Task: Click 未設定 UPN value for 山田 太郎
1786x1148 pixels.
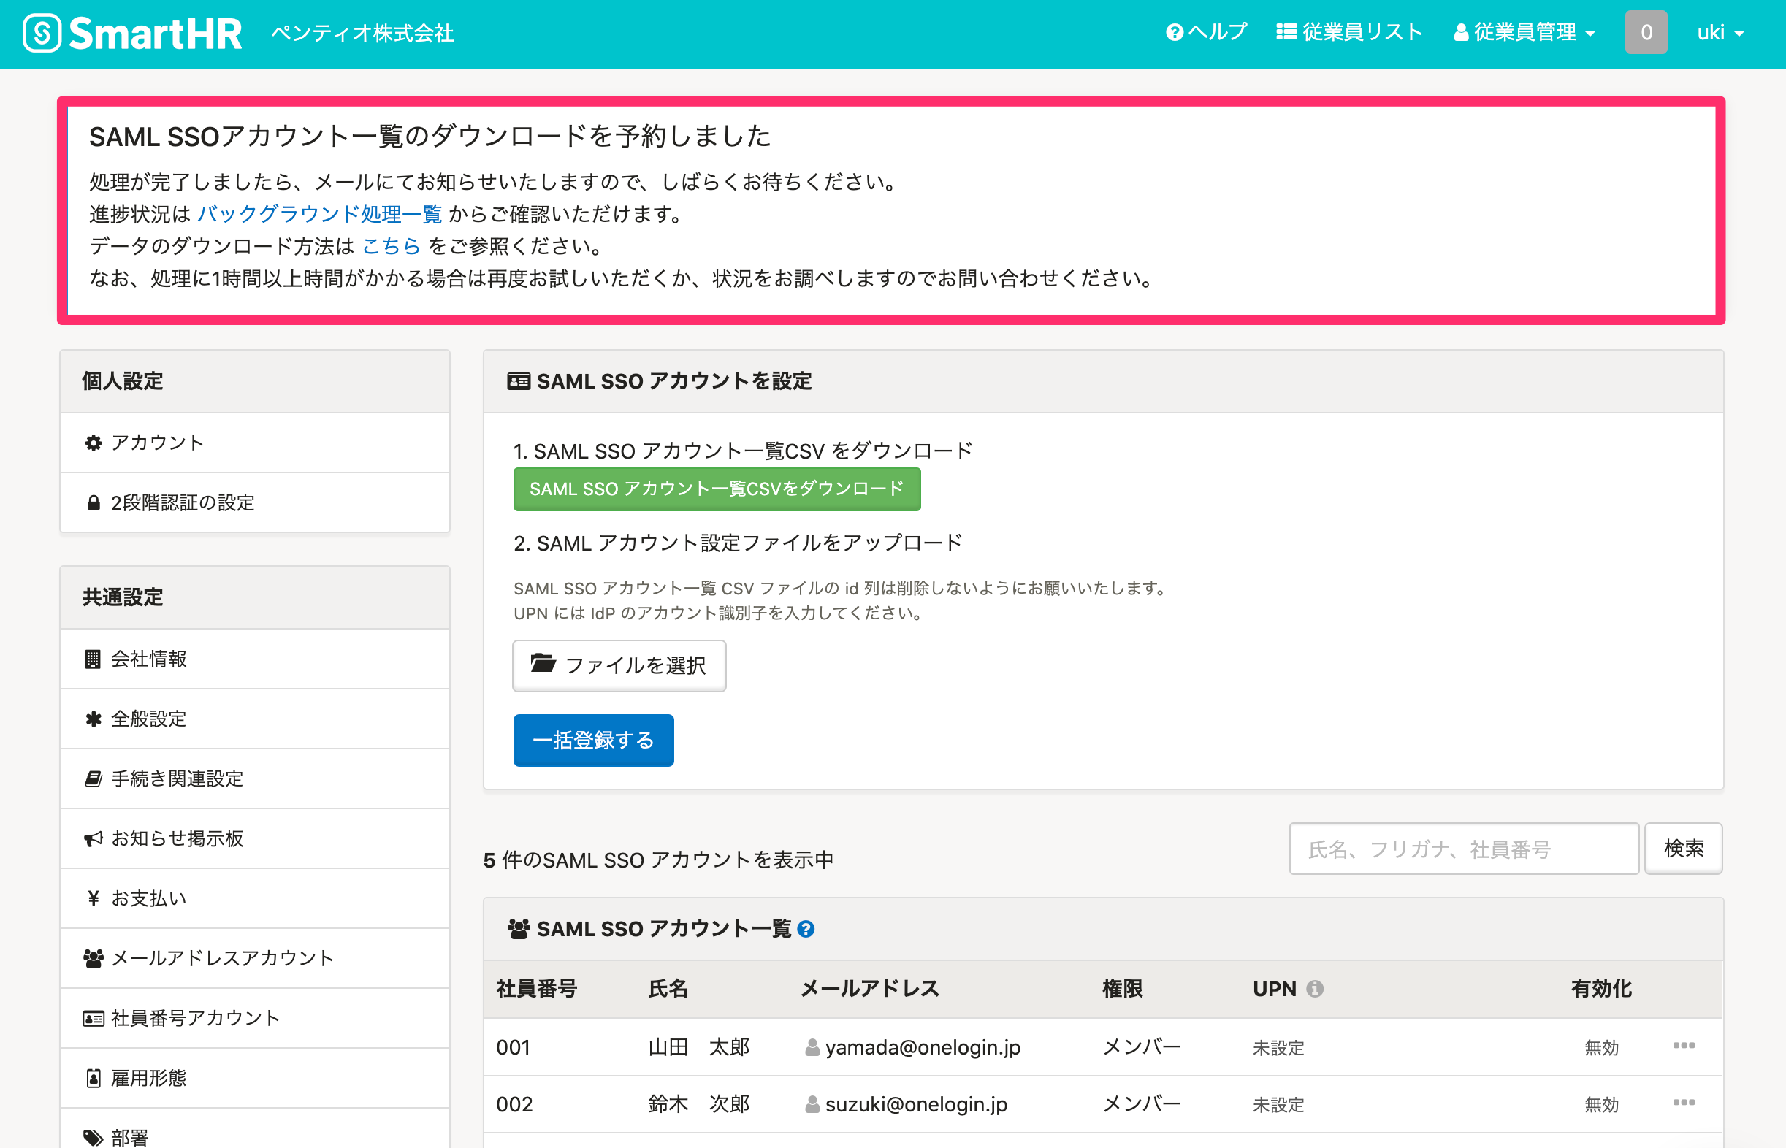Action: [1278, 1048]
